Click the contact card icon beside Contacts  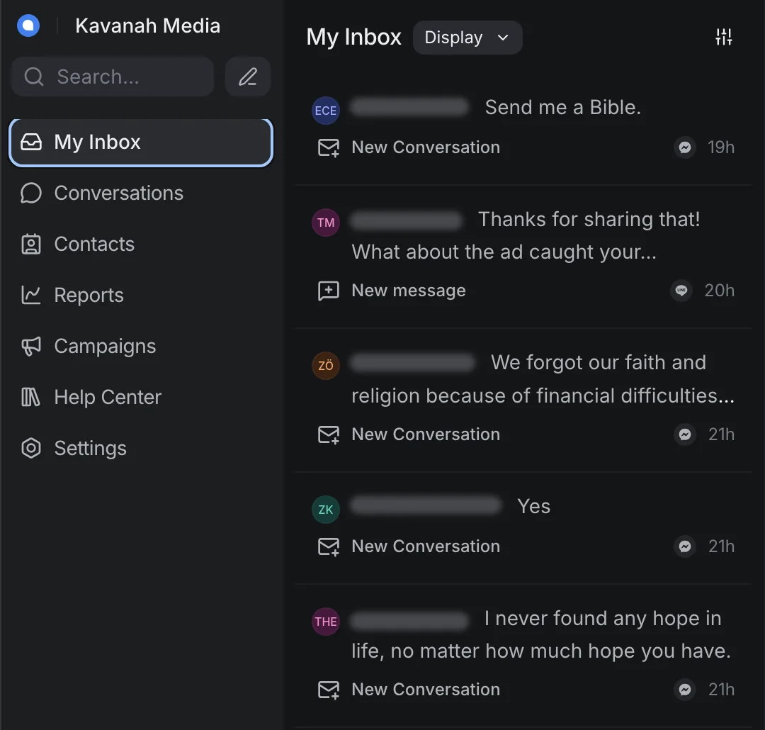point(31,244)
